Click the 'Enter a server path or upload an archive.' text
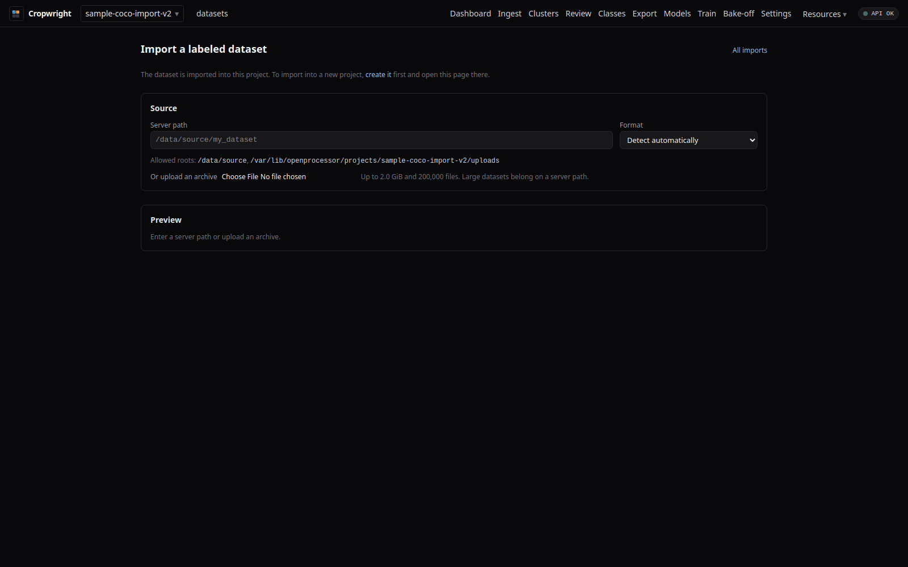This screenshot has height=567, width=908. click(215, 237)
